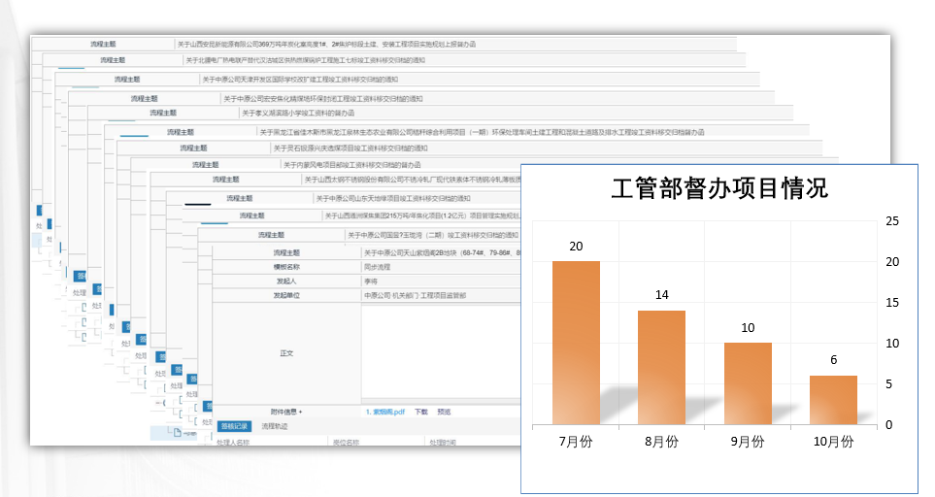Viewport: 935px width, 497px height.
Task: Select the subject about 山东天地缘项目
Action: (x=393, y=198)
